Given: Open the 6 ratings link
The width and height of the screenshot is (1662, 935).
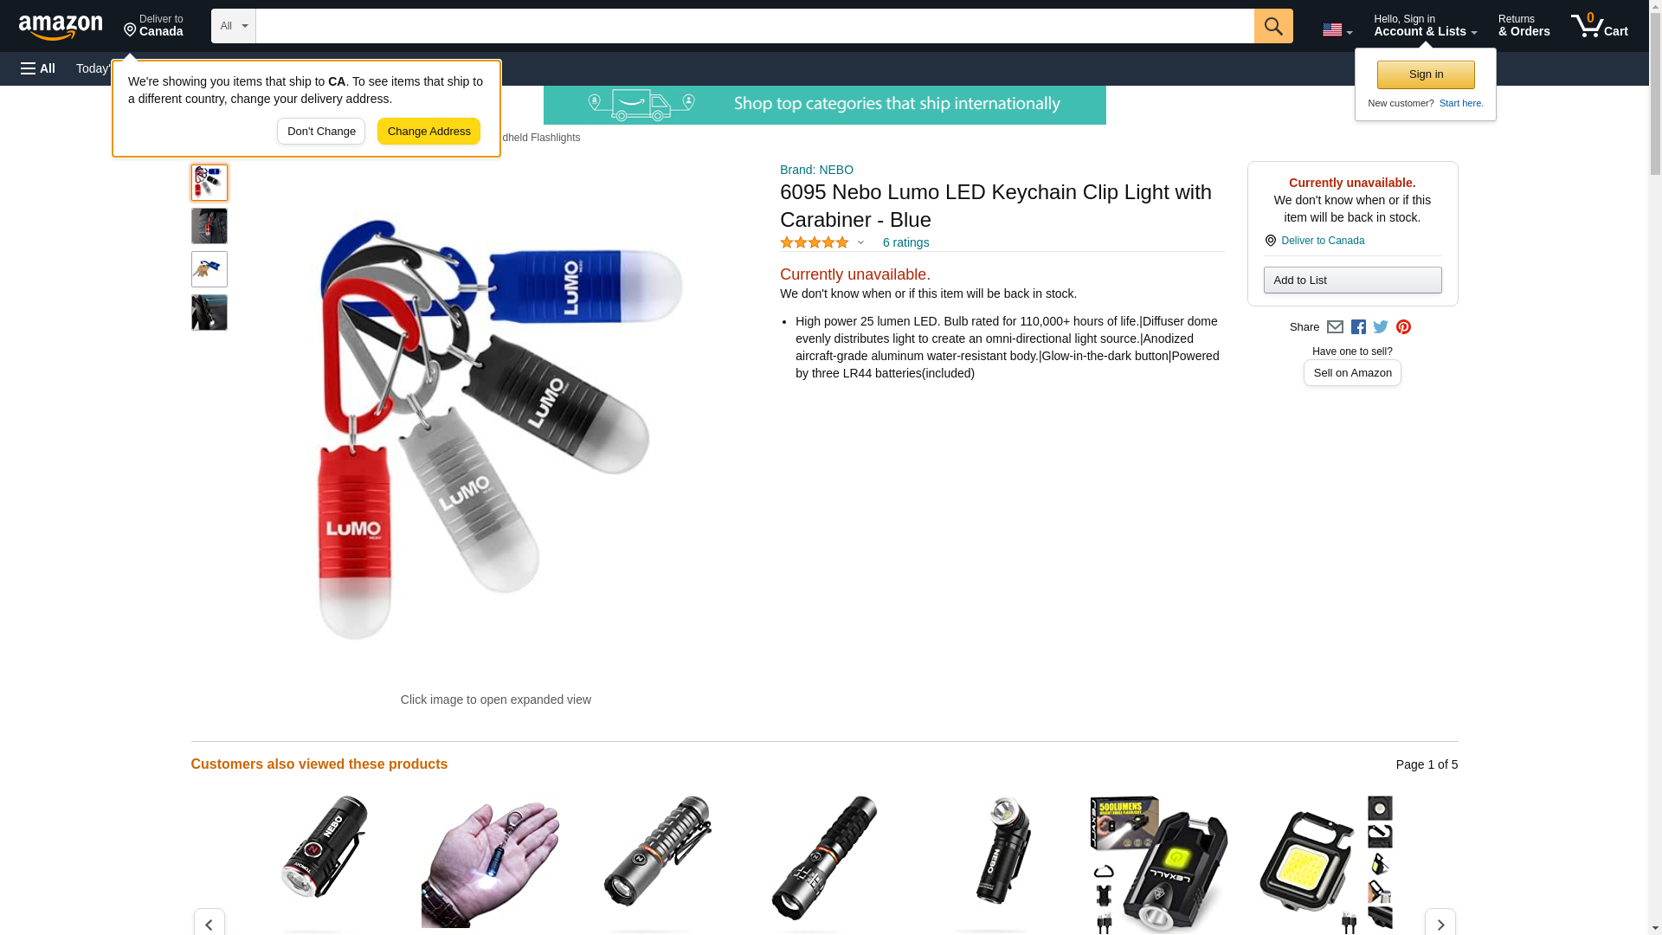Looking at the screenshot, I should (x=905, y=243).
